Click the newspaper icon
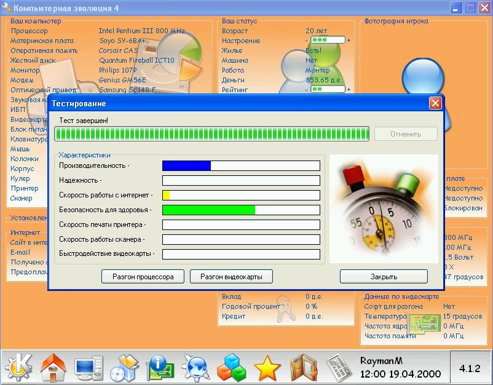Viewport: 493px width, 385px height. pos(337,367)
